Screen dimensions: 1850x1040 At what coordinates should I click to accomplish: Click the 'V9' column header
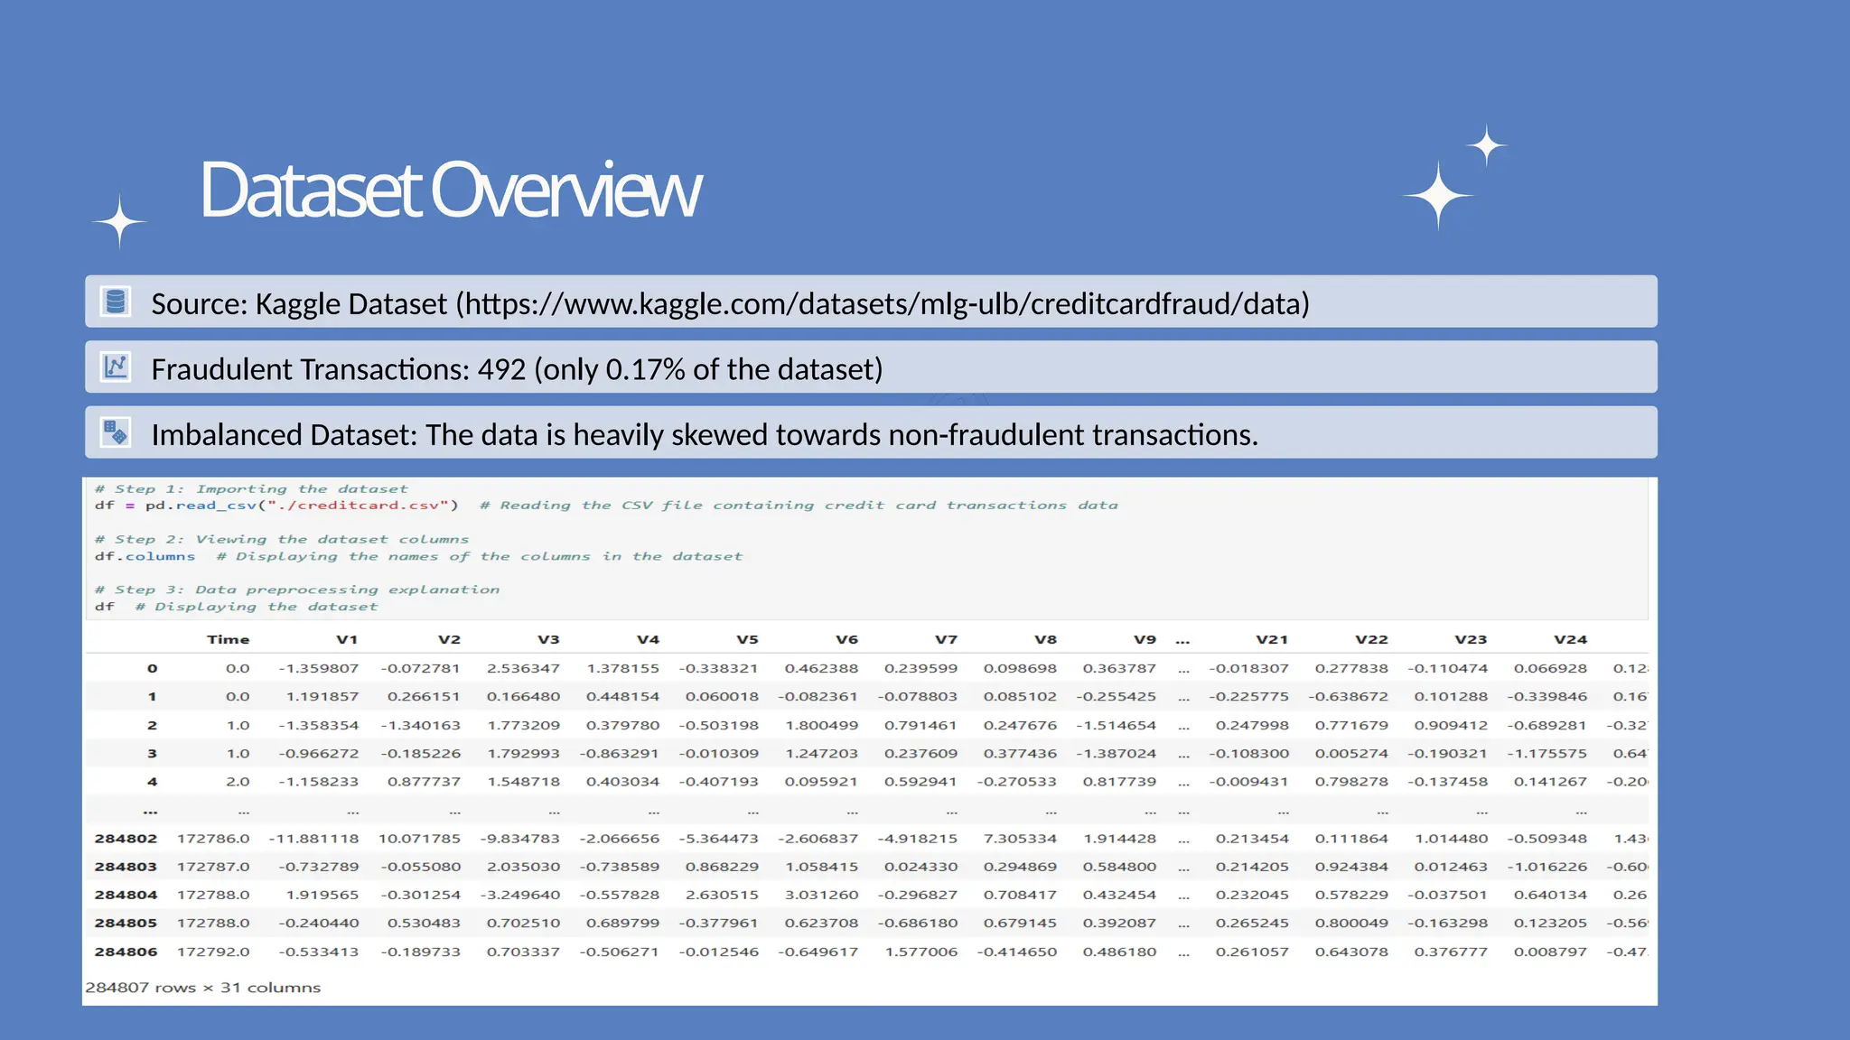pyautogui.click(x=1145, y=639)
